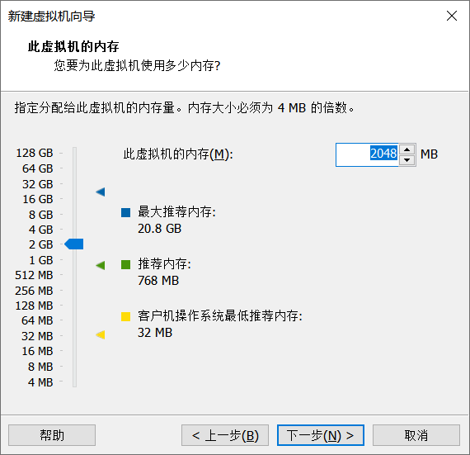The width and height of the screenshot is (470, 455).
Task: Click the blue maximum recommended memory arrow marker
Action: tap(101, 192)
